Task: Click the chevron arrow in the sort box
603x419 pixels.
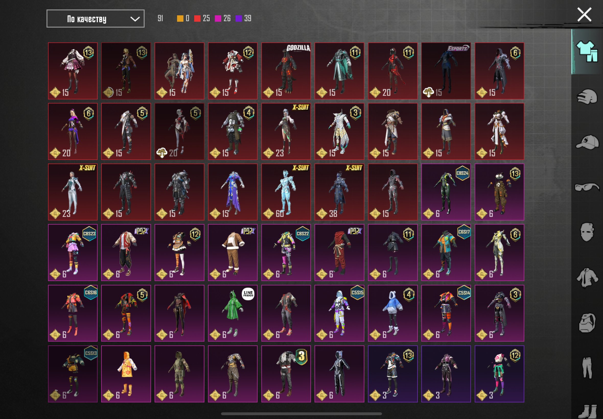Action: pos(135,19)
